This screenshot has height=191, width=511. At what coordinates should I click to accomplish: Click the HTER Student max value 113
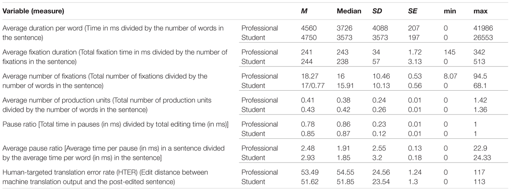[479, 182]
